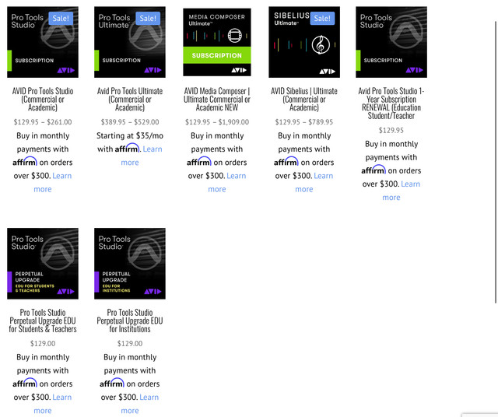Open Sibelius Ultimate product image
The image size is (498, 417).
tap(304, 42)
